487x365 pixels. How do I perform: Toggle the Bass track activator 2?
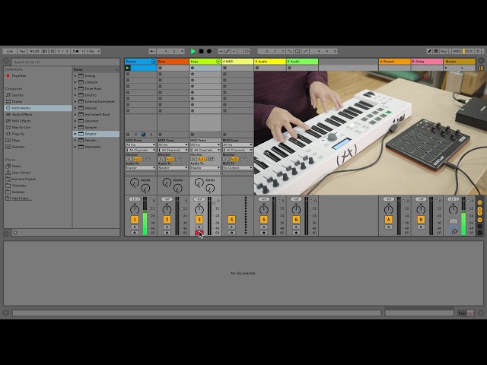[167, 220]
